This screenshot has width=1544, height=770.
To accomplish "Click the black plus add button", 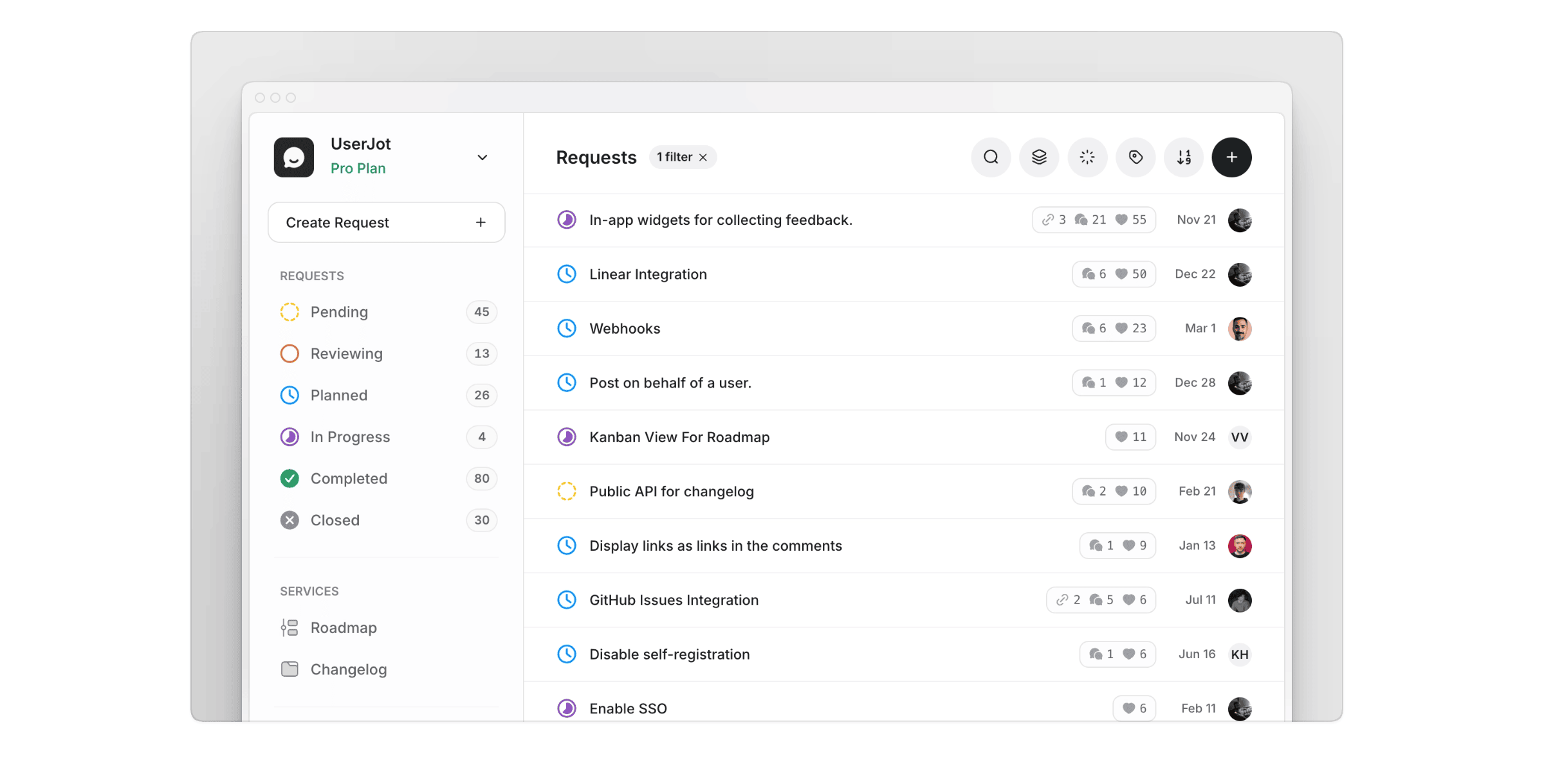I will tap(1231, 157).
